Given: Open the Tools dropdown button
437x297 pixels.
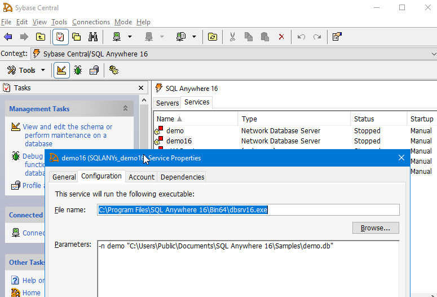Looking at the screenshot, I should click(26, 70).
